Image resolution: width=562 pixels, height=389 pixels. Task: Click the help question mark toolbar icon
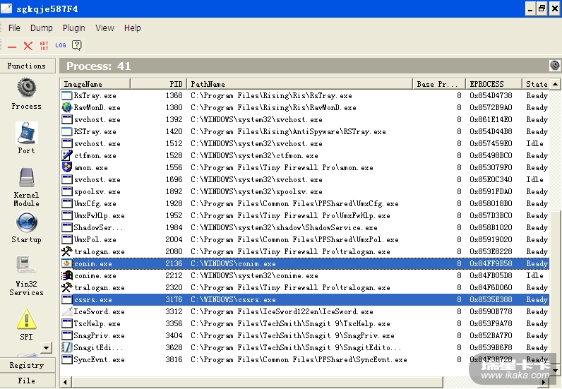tap(77, 45)
